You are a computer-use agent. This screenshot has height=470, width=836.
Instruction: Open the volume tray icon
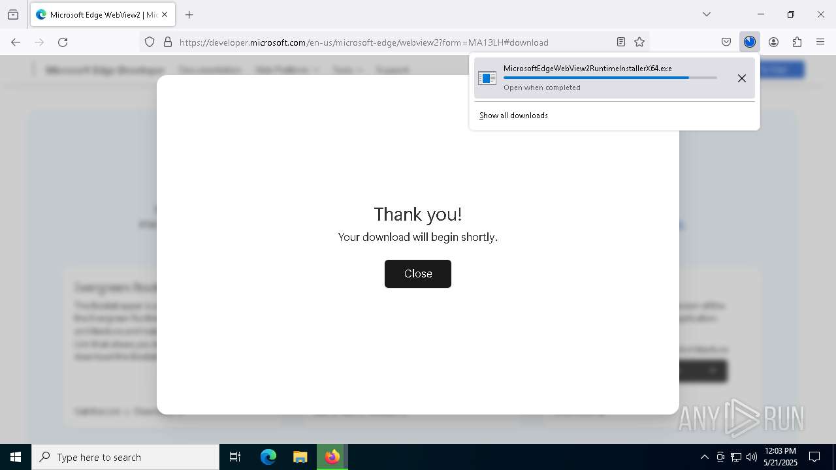tap(752, 457)
